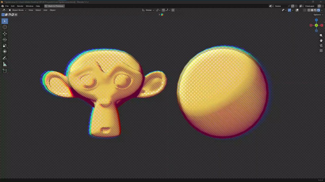Open the shading options dropdown arrow

322,10
